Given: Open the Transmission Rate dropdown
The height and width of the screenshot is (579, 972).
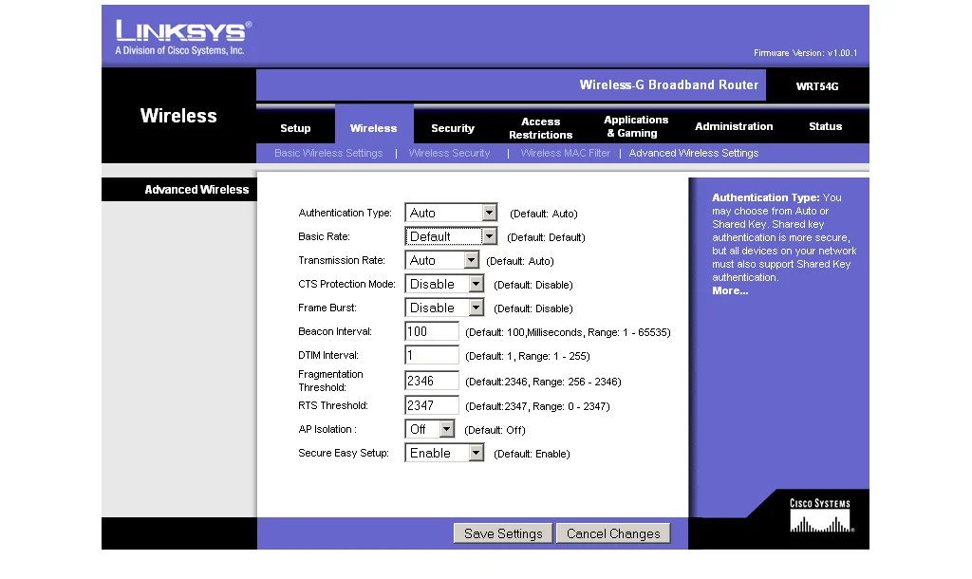Looking at the screenshot, I should click(442, 260).
